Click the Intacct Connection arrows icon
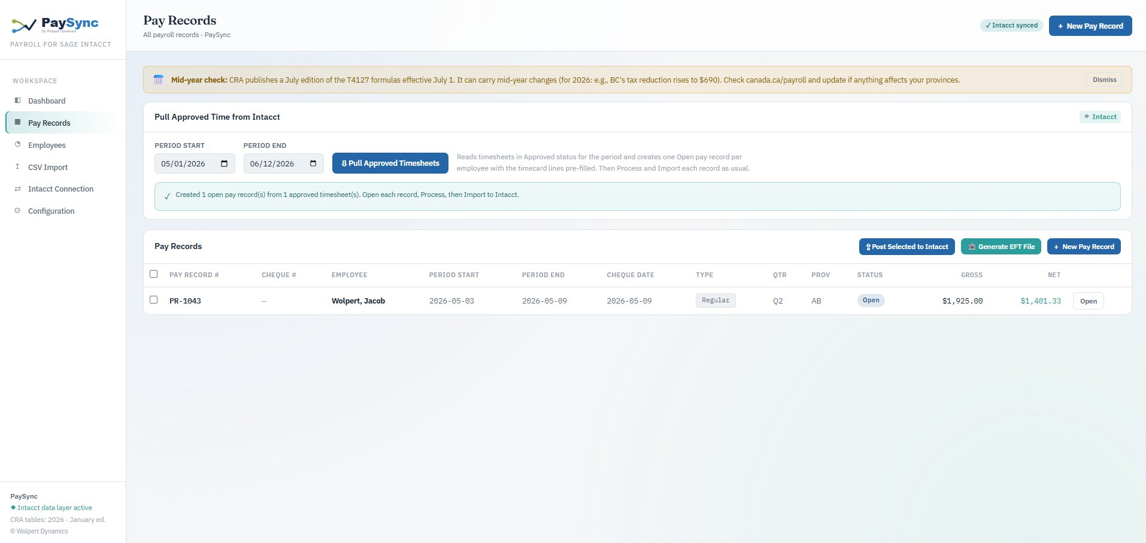Screen dimensions: 1146x543 pyautogui.click(x=17, y=189)
